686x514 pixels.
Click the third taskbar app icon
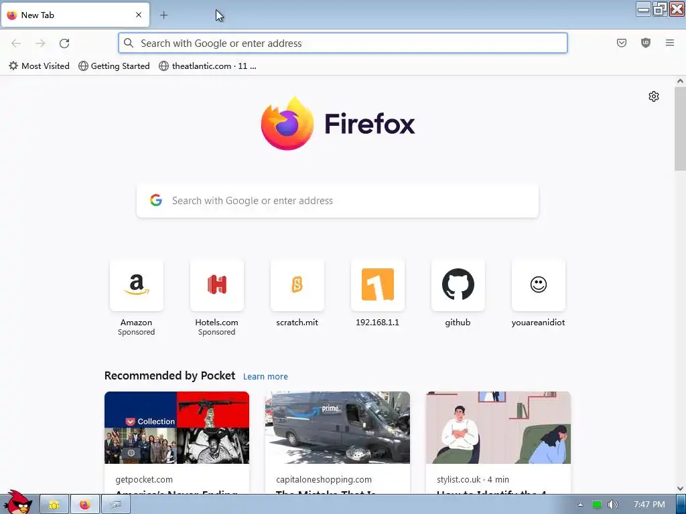pos(115,505)
